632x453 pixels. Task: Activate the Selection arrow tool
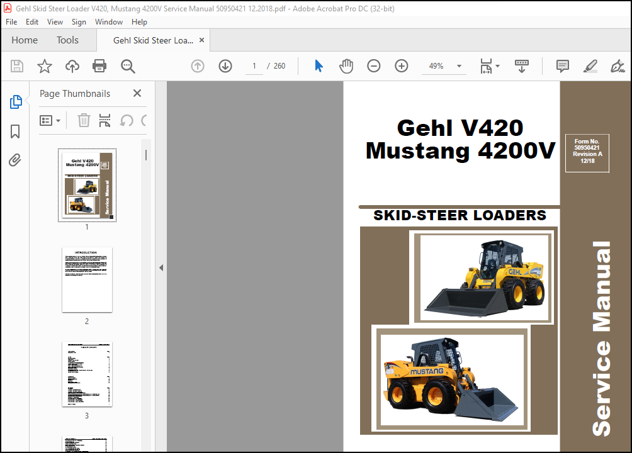319,65
